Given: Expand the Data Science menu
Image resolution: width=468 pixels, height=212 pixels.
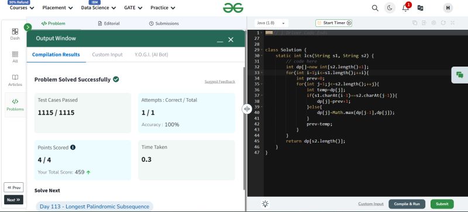Looking at the screenshot, I should [x=98, y=8].
